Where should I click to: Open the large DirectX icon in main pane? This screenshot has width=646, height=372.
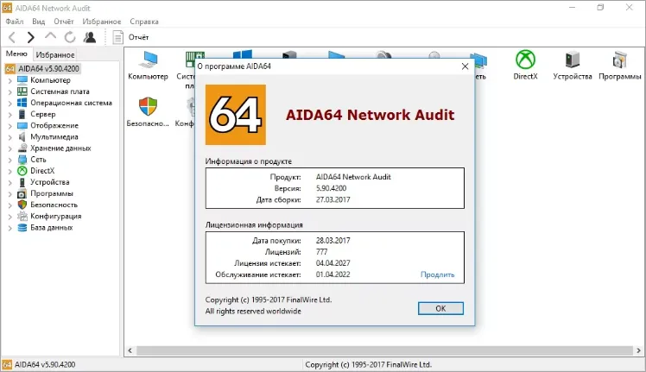coord(525,60)
